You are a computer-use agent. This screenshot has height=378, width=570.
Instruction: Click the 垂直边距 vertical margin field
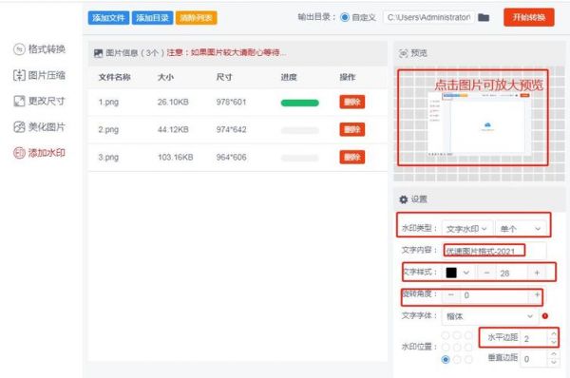[534, 359]
